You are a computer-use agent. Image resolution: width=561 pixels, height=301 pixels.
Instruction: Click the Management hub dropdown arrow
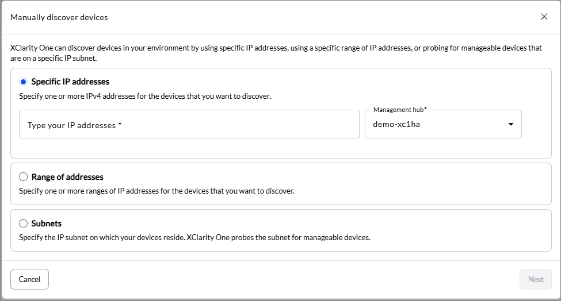(x=511, y=124)
